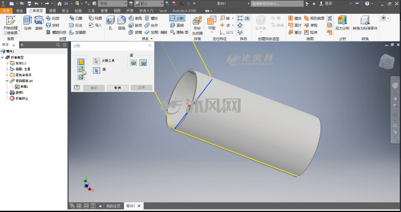Click the 倒角 (Chamfer) tool
This screenshot has height=212, width=401.
click(x=135, y=18)
